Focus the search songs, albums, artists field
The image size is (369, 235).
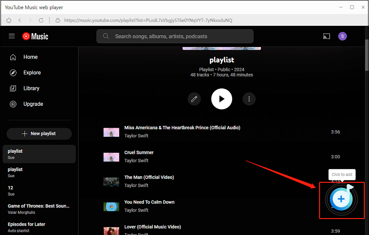click(175, 36)
